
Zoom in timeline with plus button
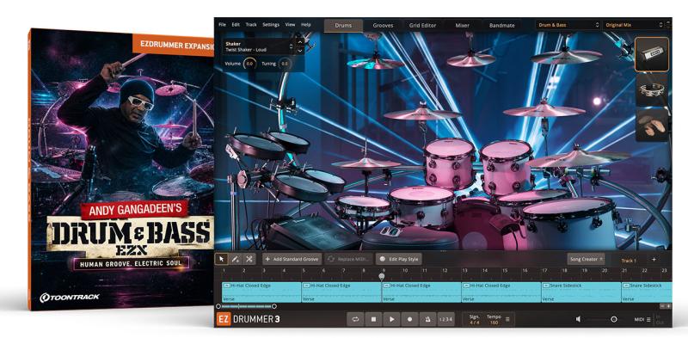tap(668, 306)
